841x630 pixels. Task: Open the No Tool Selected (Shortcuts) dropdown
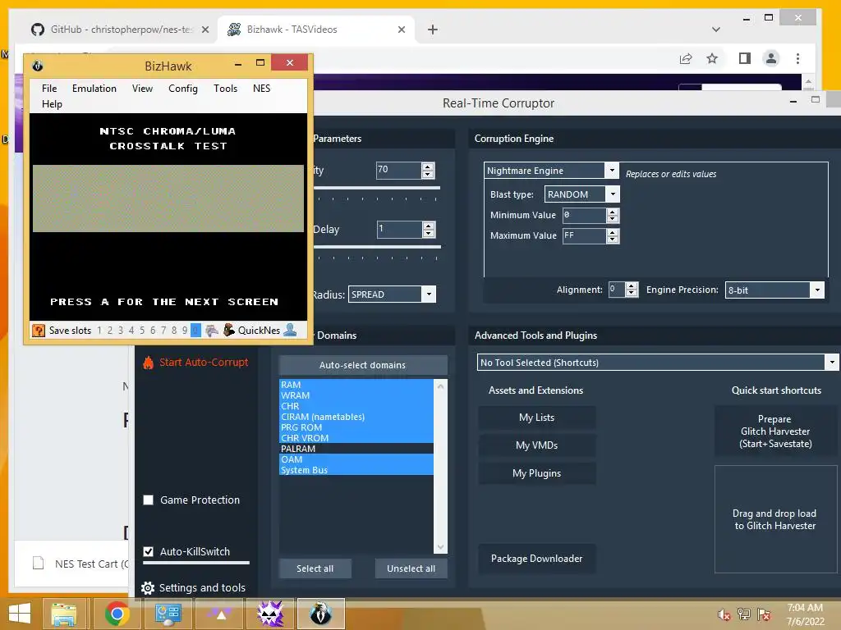click(831, 363)
